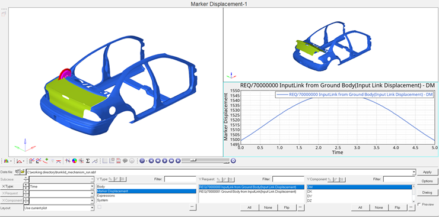Click the speech bubble notes toolbar icon

tap(125, 161)
